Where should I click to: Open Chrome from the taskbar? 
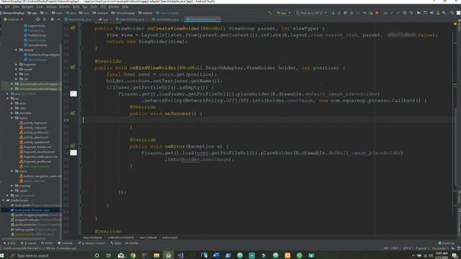pos(133,255)
